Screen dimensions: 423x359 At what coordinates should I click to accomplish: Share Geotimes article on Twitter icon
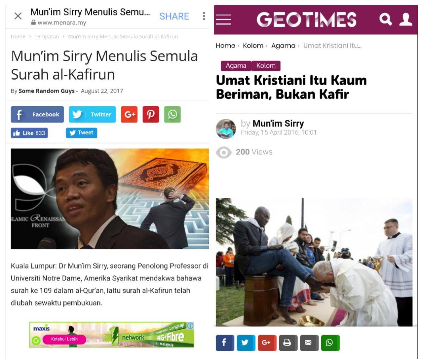pyautogui.click(x=245, y=342)
